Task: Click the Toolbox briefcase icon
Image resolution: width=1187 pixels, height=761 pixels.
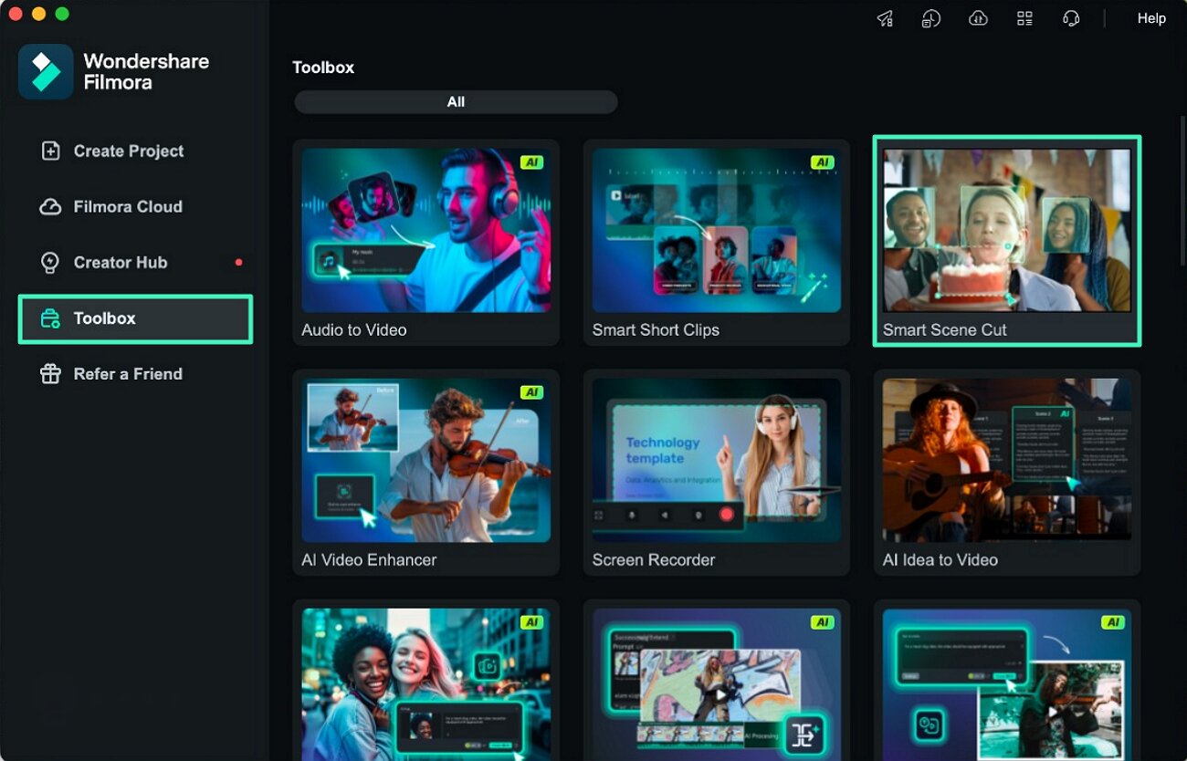Action: point(50,318)
